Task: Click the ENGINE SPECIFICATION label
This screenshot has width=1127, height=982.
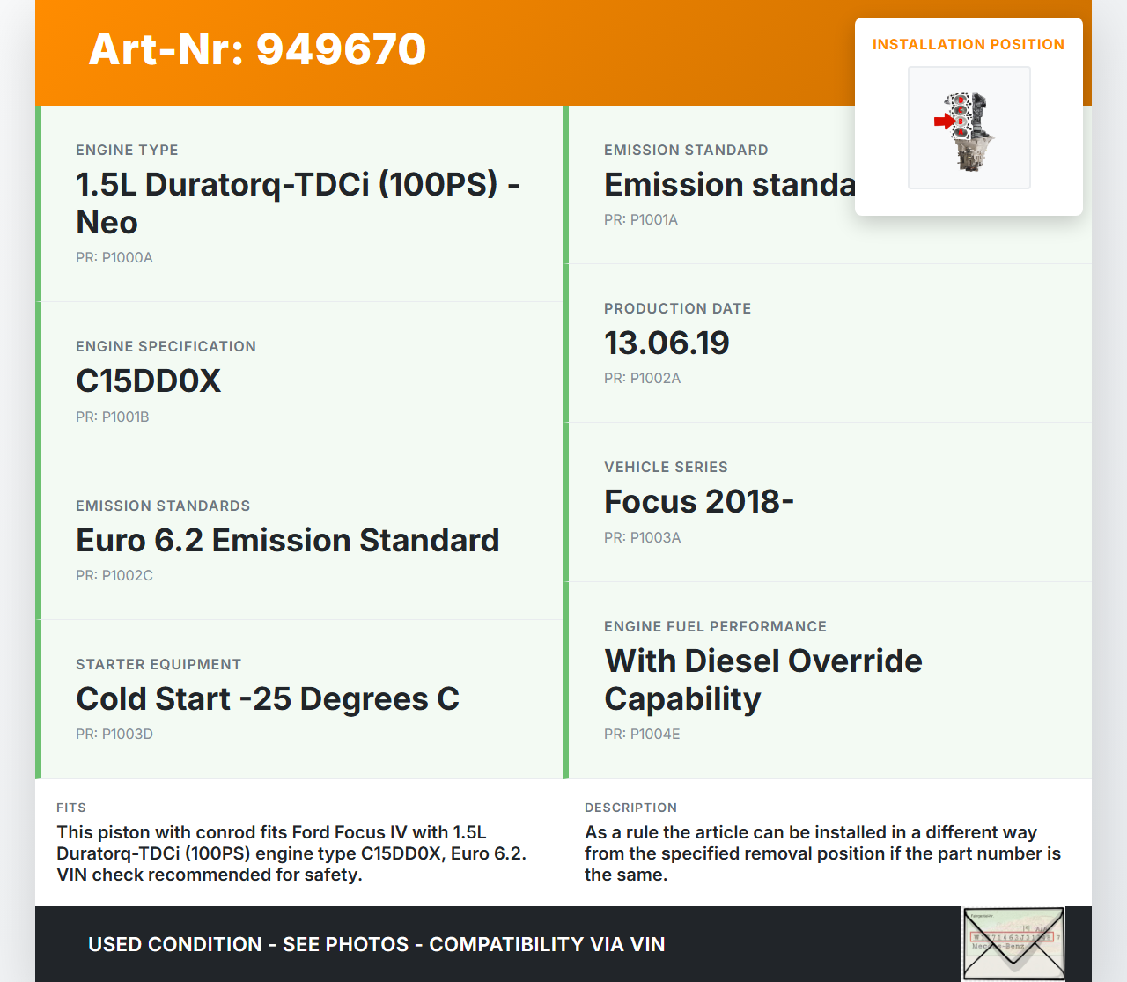Action: coord(166,346)
